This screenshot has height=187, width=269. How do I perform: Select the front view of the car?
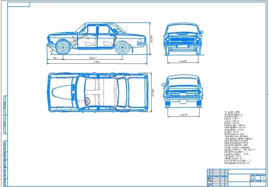pyautogui.click(x=184, y=39)
